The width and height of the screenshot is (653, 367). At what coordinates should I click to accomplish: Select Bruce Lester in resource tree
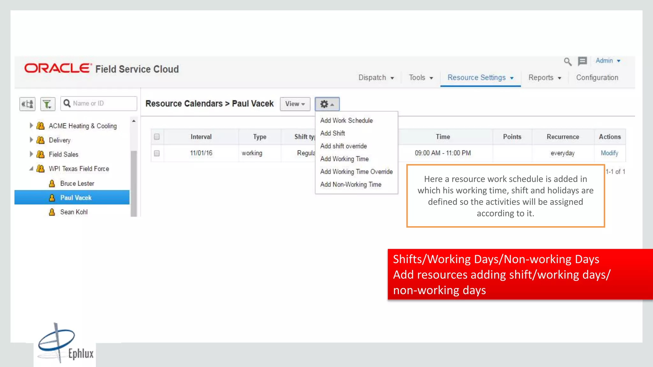(x=77, y=183)
